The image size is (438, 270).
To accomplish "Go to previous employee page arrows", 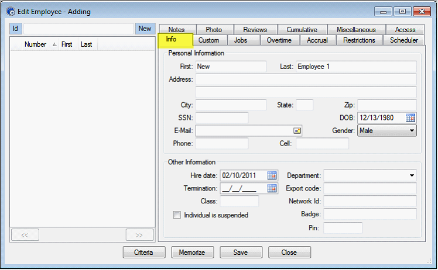I will click(25, 235).
